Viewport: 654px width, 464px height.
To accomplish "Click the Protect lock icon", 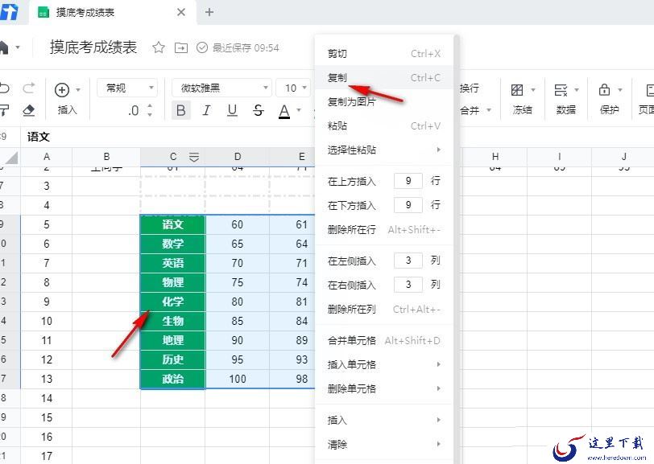I will [x=604, y=89].
